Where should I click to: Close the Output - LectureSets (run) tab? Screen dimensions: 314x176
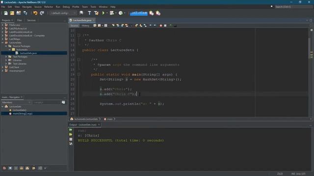coord(99,125)
